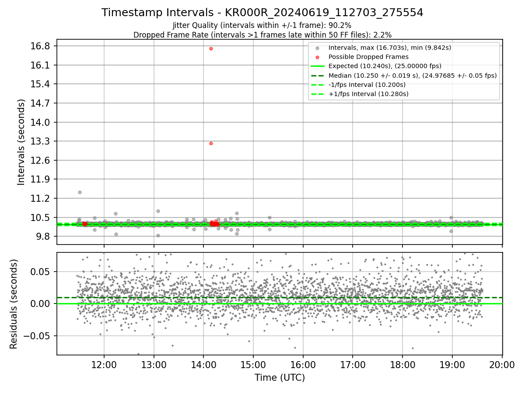525x393 pixels.
Task: Click the 19:00 time tick label
Action: click(x=452, y=365)
